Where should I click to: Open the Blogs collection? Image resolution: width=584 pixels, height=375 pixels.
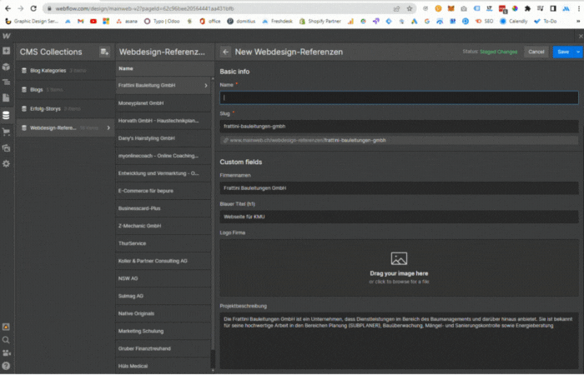click(66, 90)
